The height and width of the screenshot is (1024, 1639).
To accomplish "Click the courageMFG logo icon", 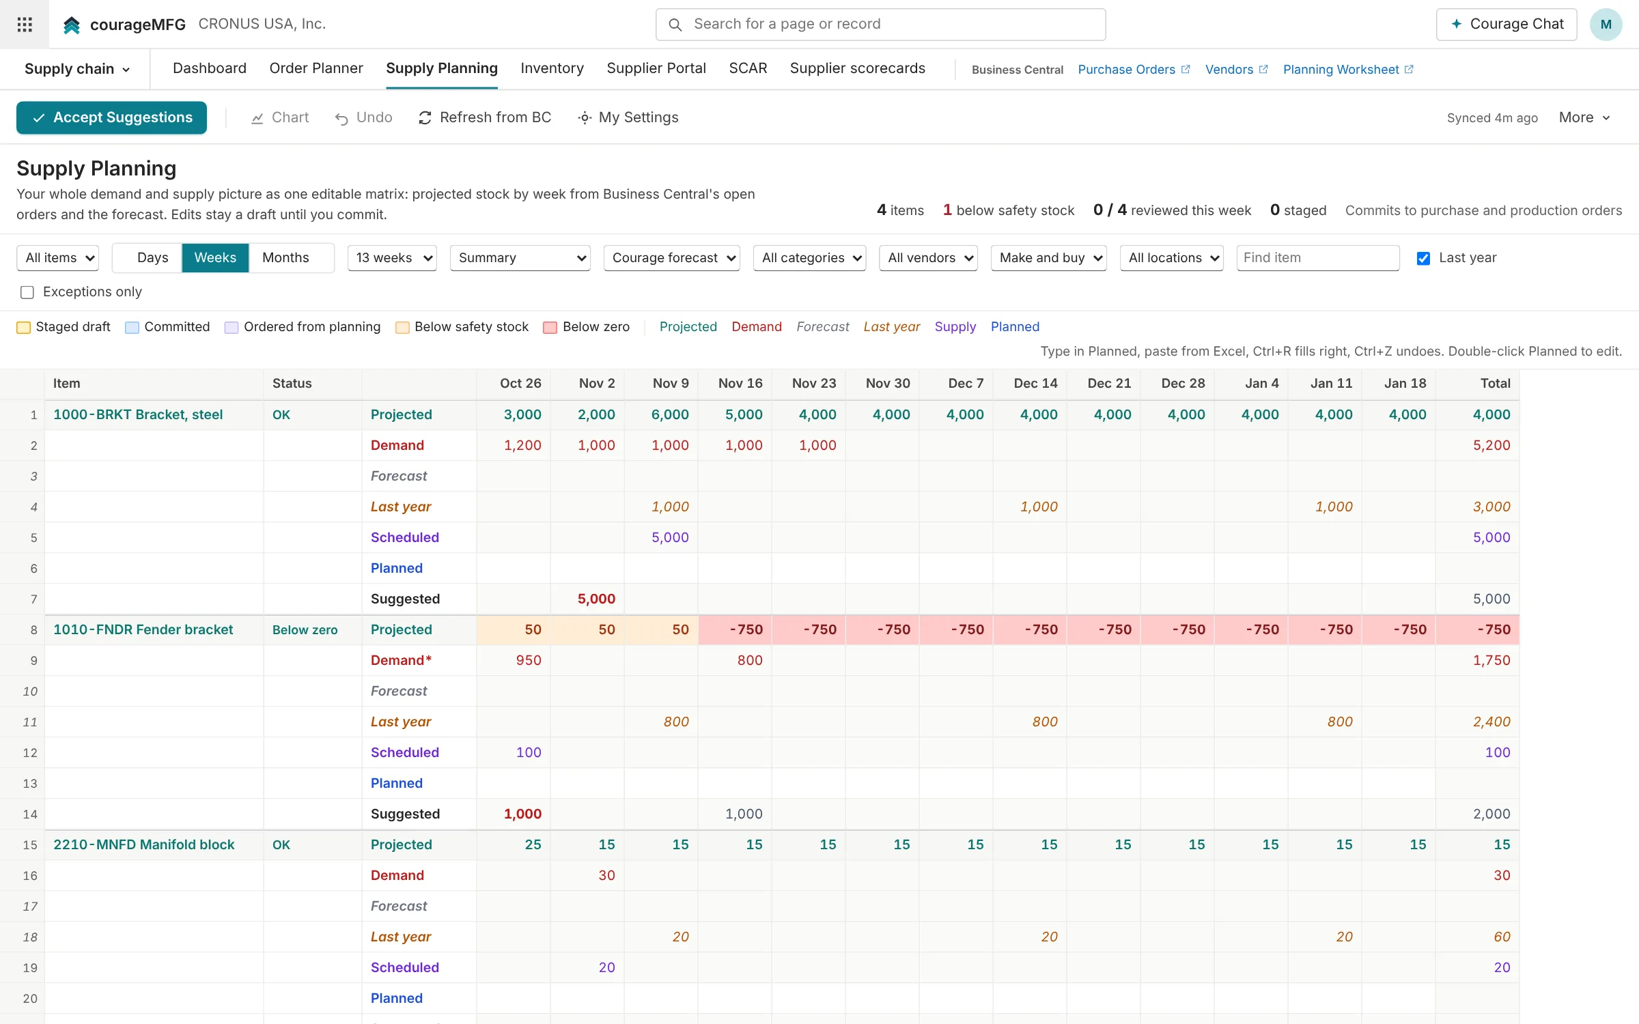I will coord(72,25).
